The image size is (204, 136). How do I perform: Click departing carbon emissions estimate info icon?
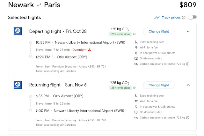pyautogui.click(x=188, y=64)
